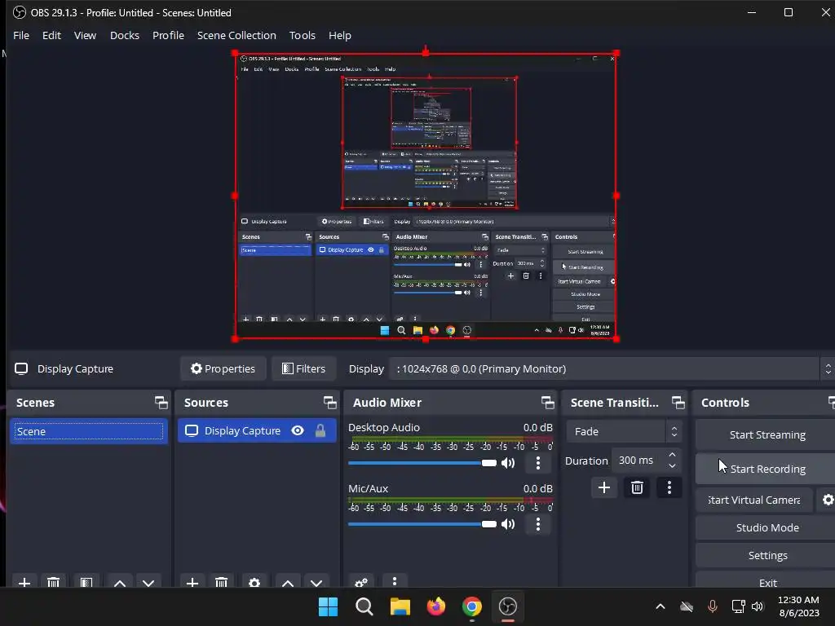Open the Mic/Aux options menu
The width and height of the screenshot is (835, 626).
538,524
